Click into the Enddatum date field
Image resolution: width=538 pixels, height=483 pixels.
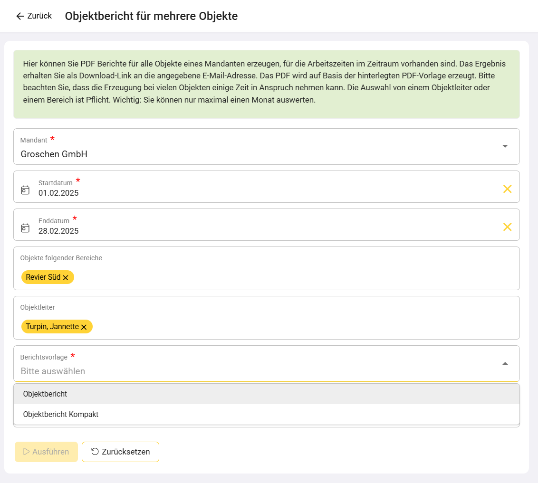pos(238,231)
